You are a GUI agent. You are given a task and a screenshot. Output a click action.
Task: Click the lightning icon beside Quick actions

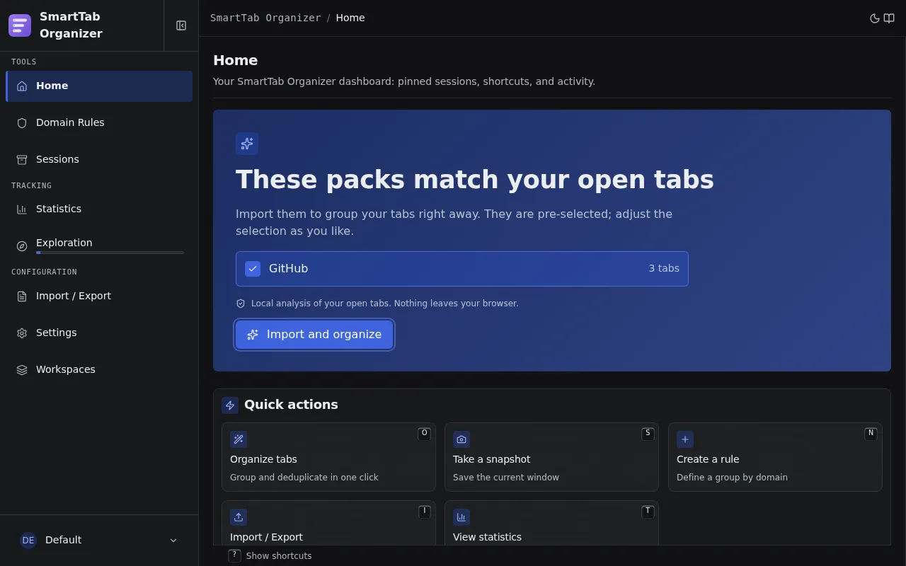pyautogui.click(x=230, y=405)
